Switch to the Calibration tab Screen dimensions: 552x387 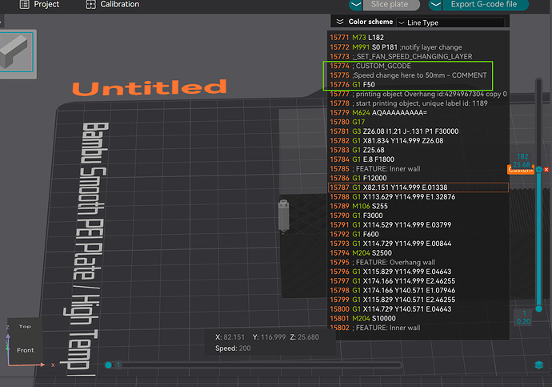[x=113, y=4]
